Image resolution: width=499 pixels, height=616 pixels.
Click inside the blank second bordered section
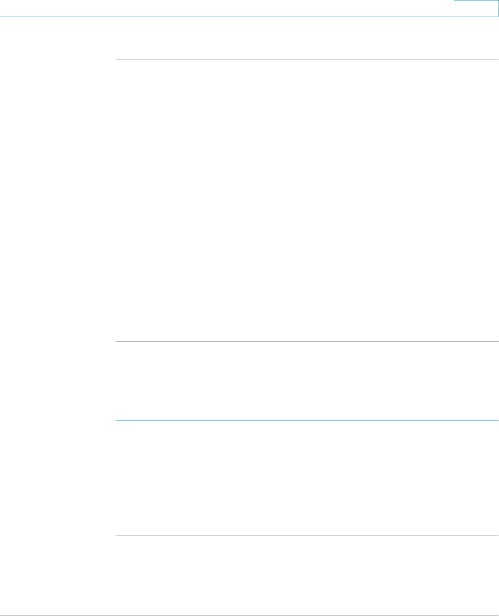[x=307, y=478]
